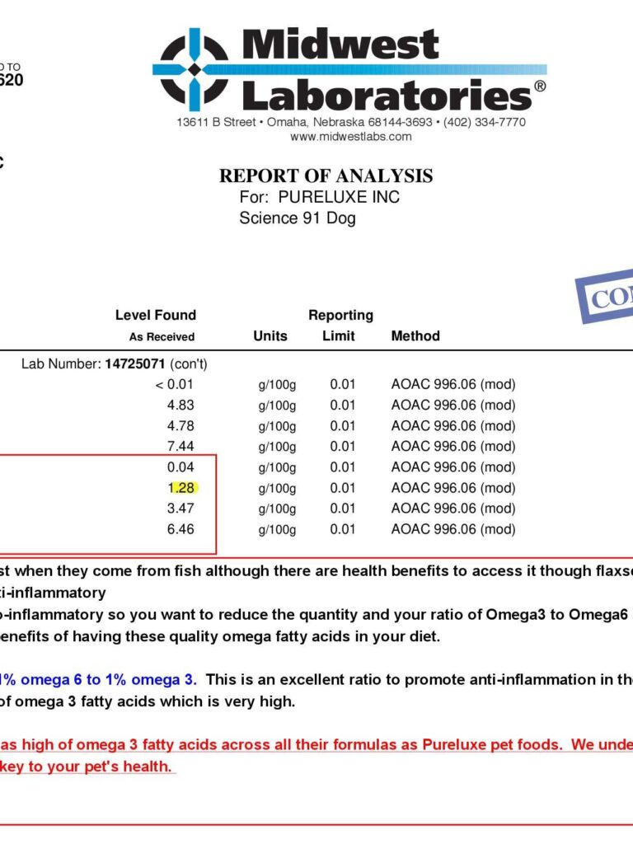Click Lab Number 14725071 text
This screenshot has height=844, width=633.
114,363
